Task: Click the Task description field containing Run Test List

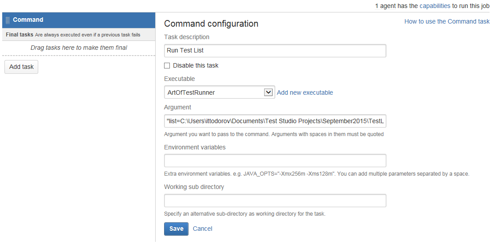Action: pos(275,51)
